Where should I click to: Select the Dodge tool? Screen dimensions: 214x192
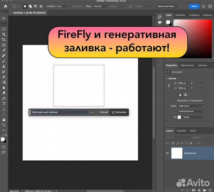click(4, 93)
